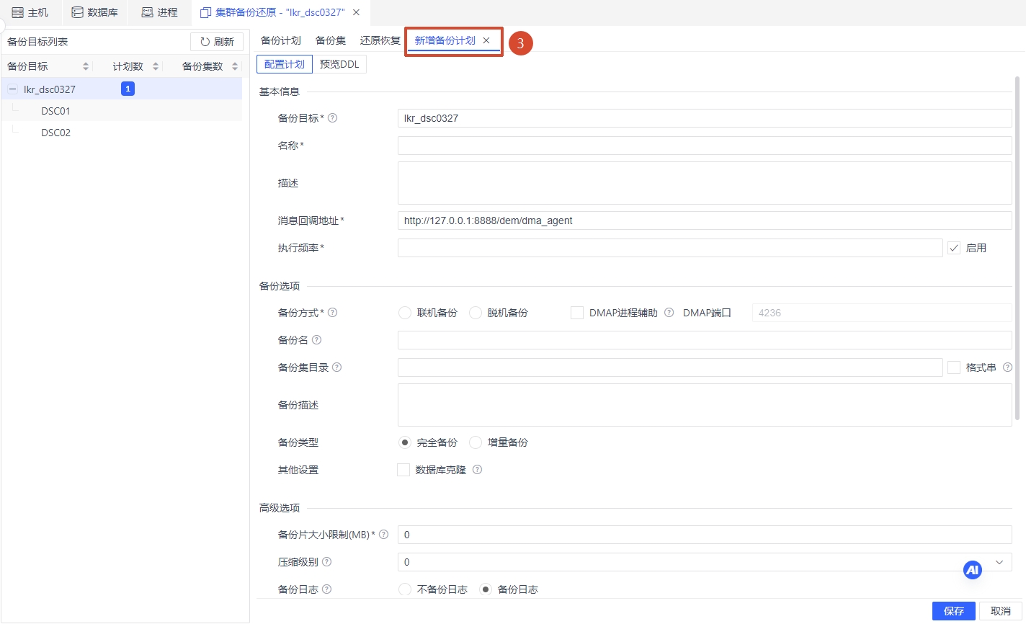Open the 进程 tab
Viewport: 1026px width, 624px height.
pyautogui.click(x=159, y=12)
